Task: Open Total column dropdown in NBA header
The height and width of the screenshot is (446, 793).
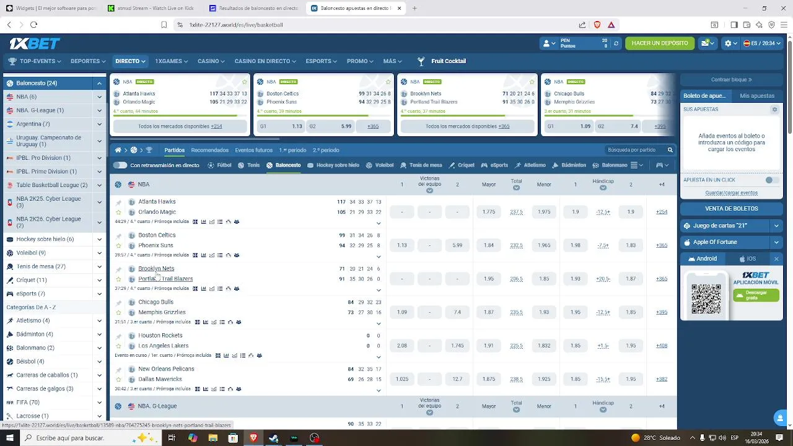Action: 516,188
